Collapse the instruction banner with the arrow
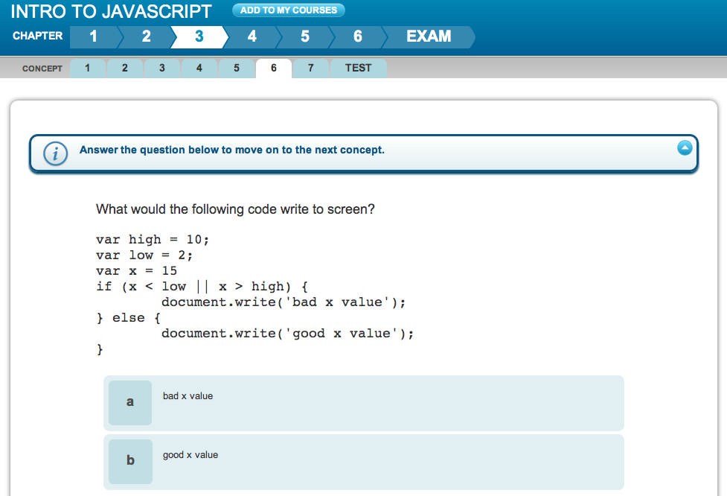The image size is (727, 496). tap(685, 148)
